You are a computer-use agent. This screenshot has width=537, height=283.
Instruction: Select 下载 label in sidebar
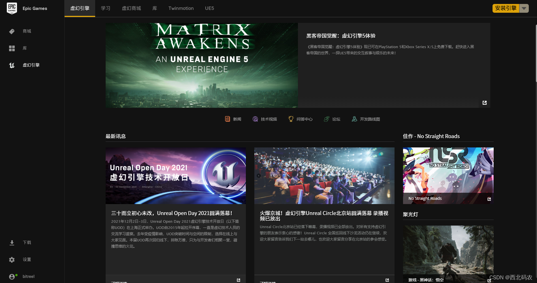27,243
